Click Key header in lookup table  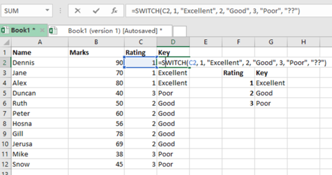tap(271, 73)
